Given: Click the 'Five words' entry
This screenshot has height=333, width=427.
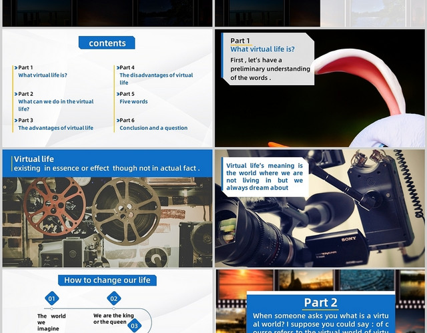Looking at the screenshot, I should 133,101.
